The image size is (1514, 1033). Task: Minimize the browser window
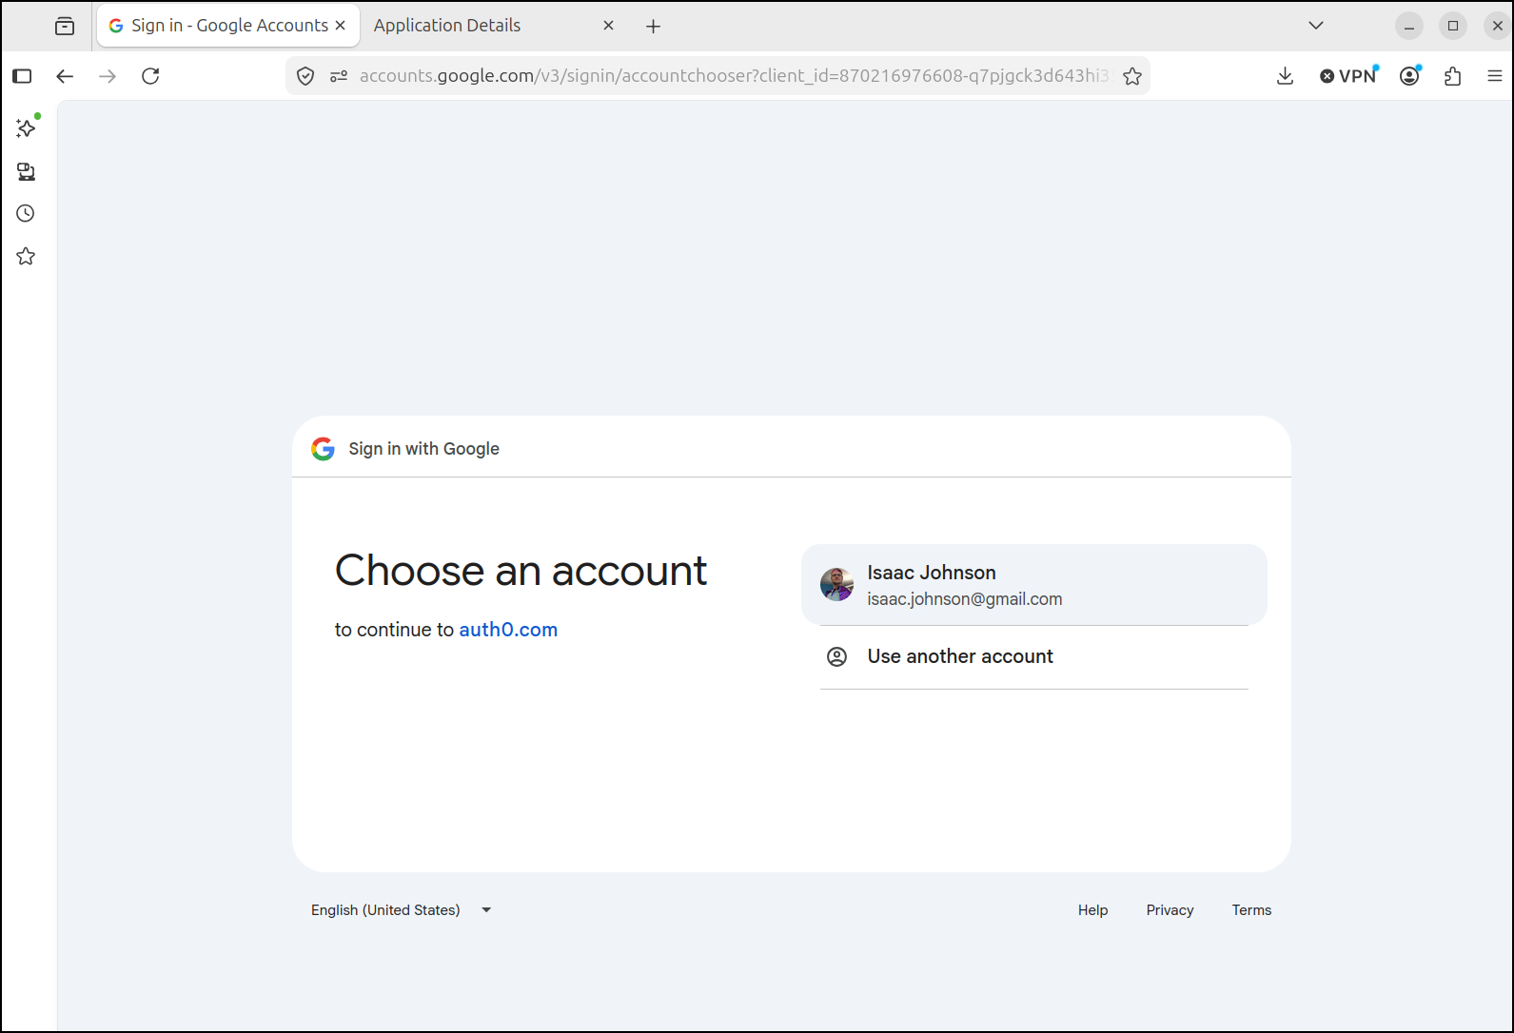(1409, 27)
